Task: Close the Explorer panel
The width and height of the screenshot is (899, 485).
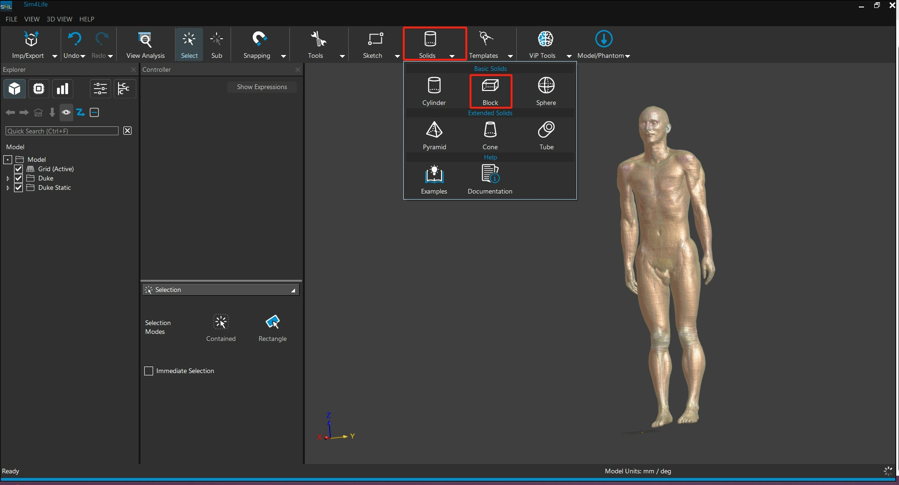Action: click(x=133, y=69)
